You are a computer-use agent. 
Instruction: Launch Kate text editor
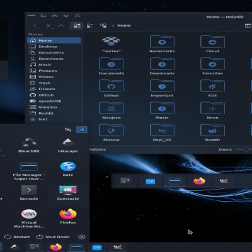(x=67, y=169)
